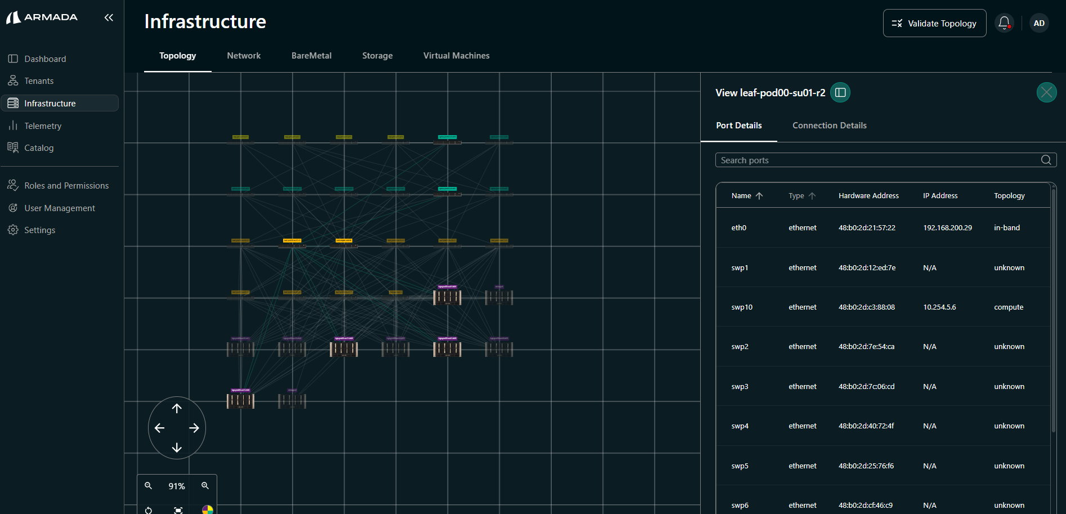The height and width of the screenshot is (514, 1066).
Task: Open the notifications bell
Action: (1004, 23)
